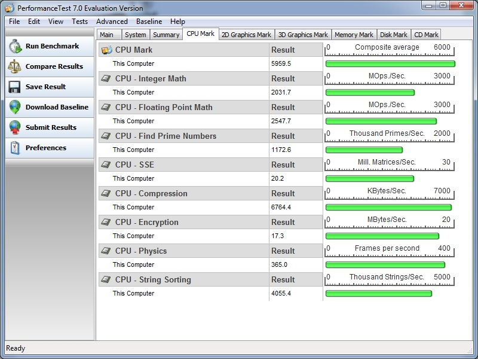
Task: Click the Physics result value 365.0
Action: [x=279, y=264]
